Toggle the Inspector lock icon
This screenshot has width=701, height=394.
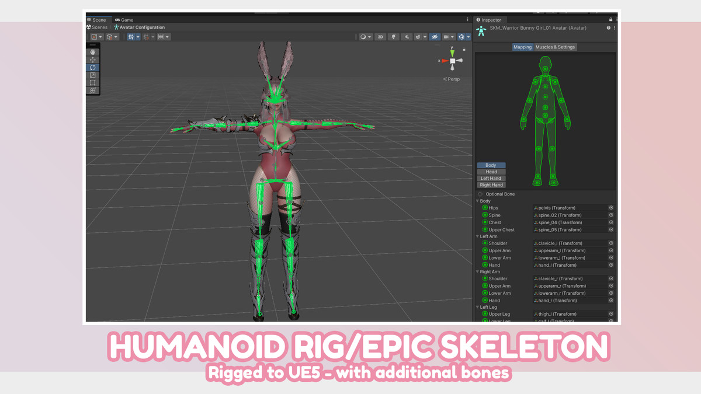click(611, 20)
